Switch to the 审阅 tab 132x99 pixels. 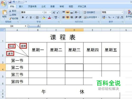(62, 6)
